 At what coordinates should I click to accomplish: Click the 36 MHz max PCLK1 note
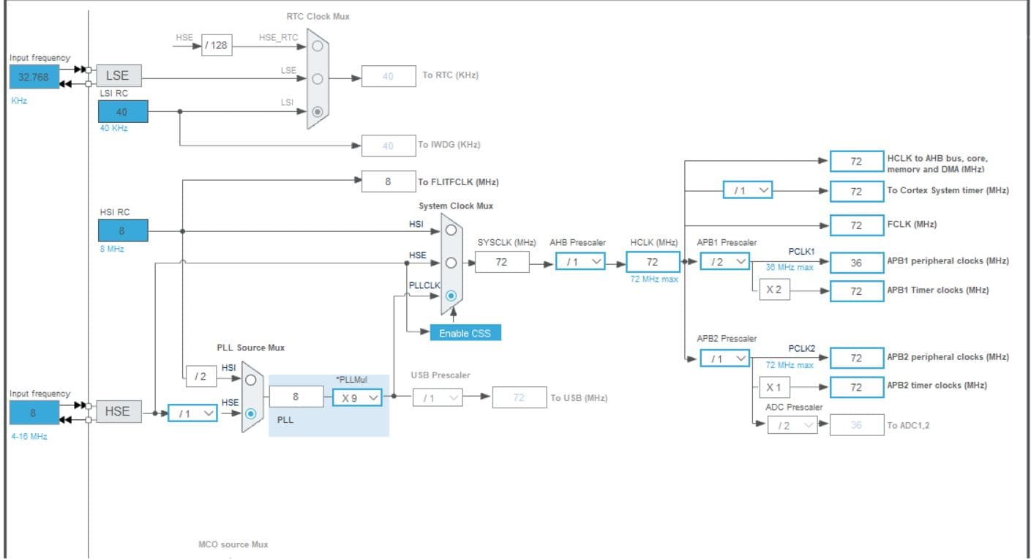[x=790, y=267]
